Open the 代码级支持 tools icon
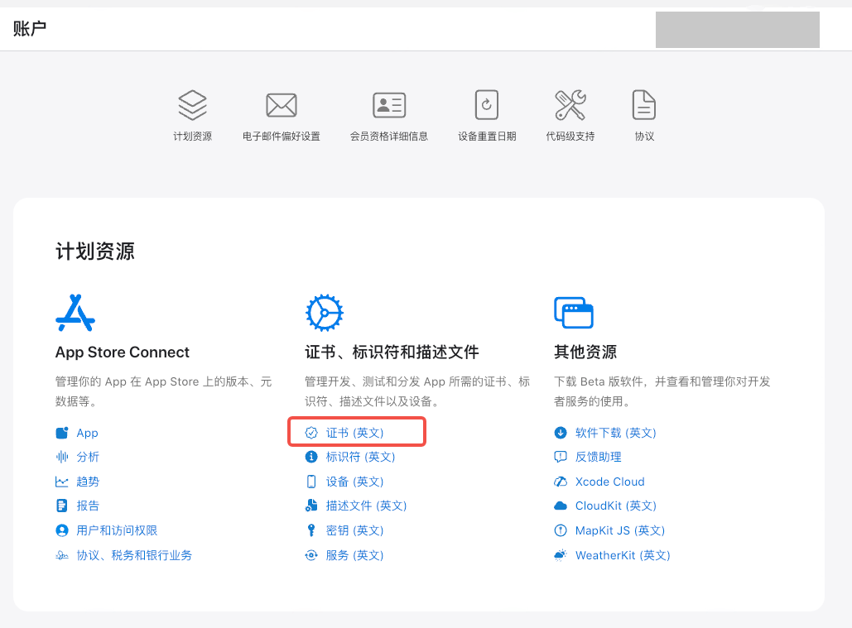The width and height of the screenshot is (852, 628). tap(570, 105)
